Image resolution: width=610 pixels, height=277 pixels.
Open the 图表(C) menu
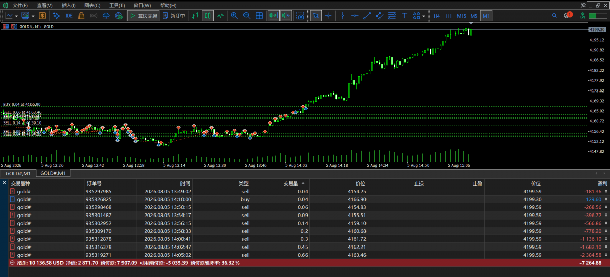[92, 5]
